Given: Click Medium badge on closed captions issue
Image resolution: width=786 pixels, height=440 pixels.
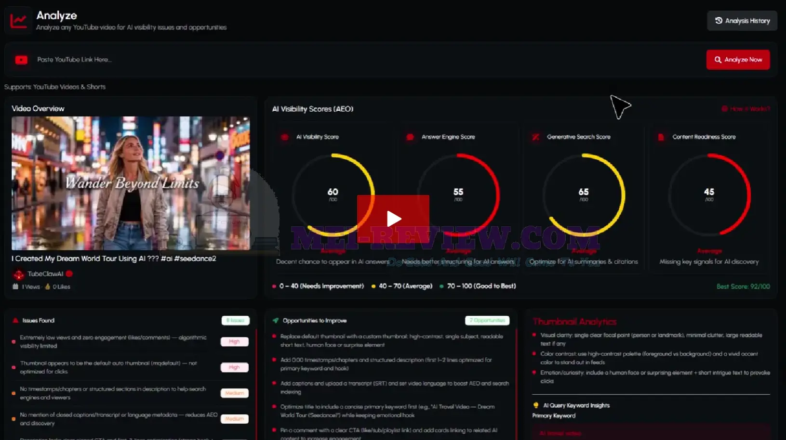Looking at the screenshot, I should (x=235, y=419).
